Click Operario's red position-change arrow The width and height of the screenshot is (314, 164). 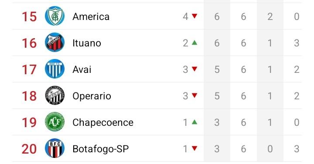coord(195,95)
